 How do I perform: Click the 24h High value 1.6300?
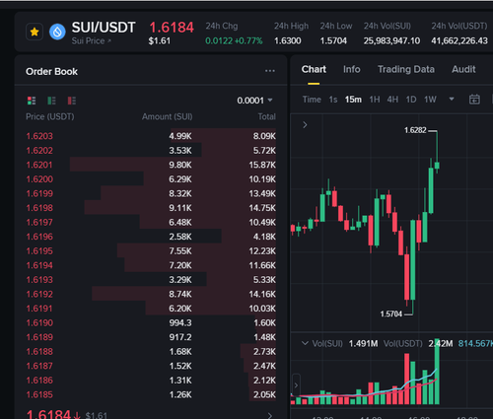click(288, 40)
